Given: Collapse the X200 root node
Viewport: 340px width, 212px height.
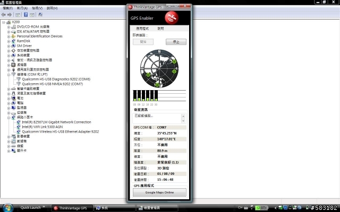Looking at the screenshot, I should [x=4, y=22].
